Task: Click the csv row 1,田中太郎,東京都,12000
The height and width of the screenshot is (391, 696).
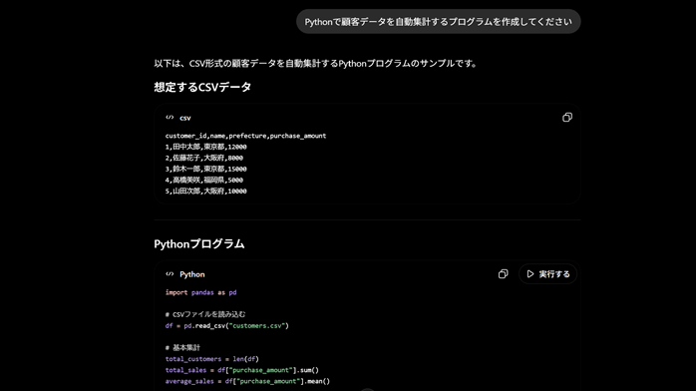Action: pyautogui.click(x=205, y=147)
